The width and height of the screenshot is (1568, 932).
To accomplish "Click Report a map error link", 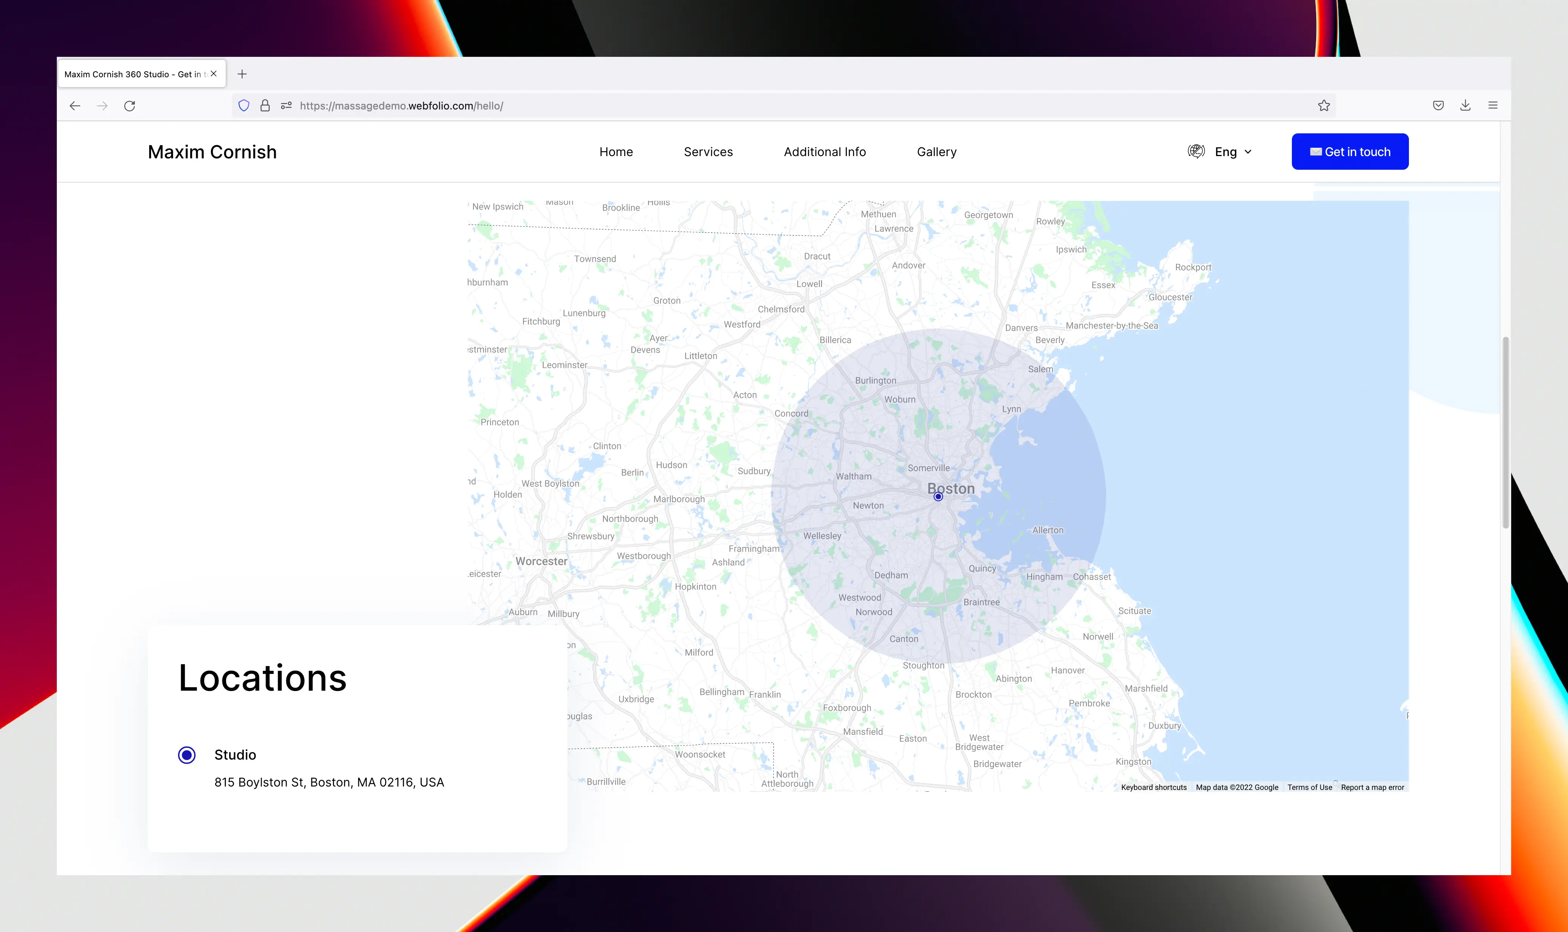I will [1372, 788].
